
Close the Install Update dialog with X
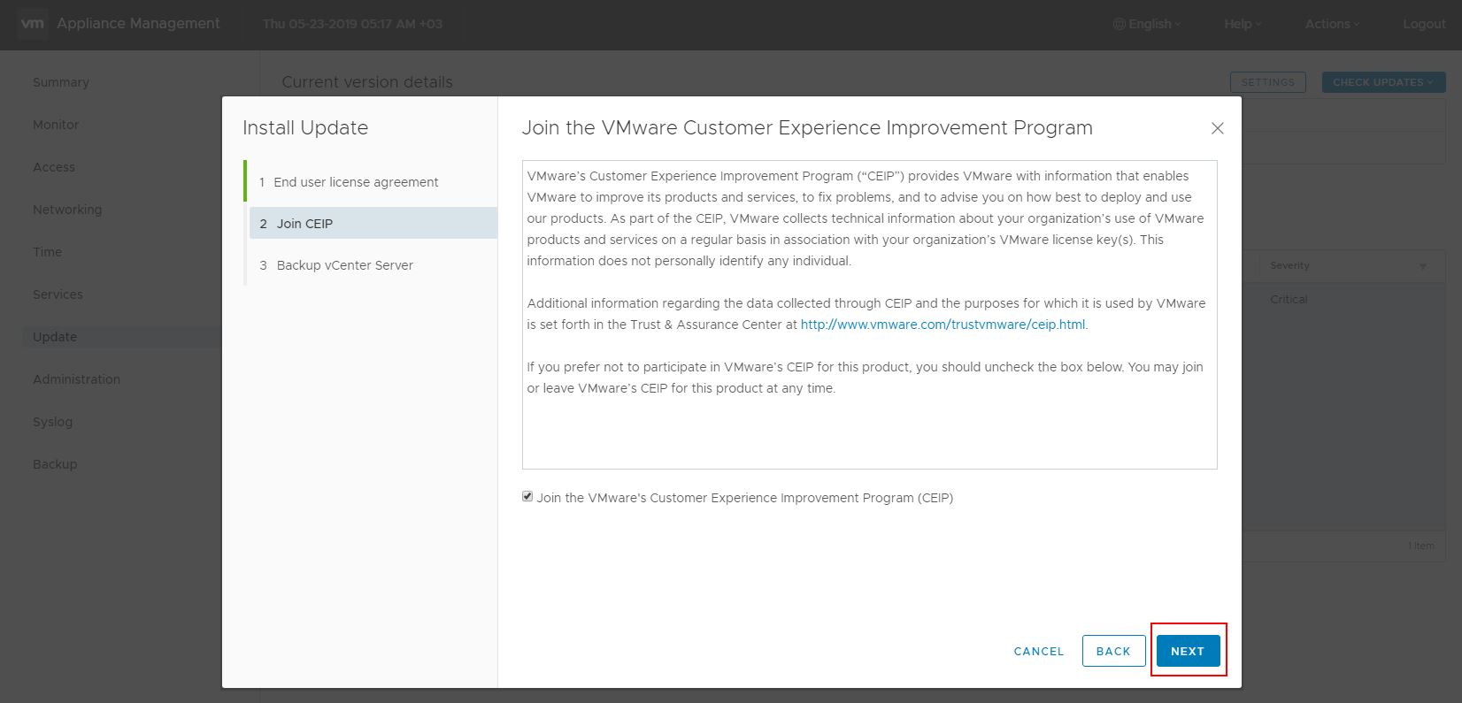tap(1217, 128)
